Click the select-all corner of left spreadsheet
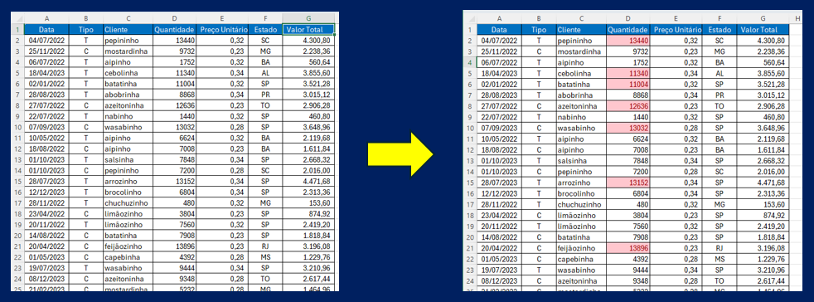This screenshot has width=814, height=302. pyautogui.click(x=17, y=18)
